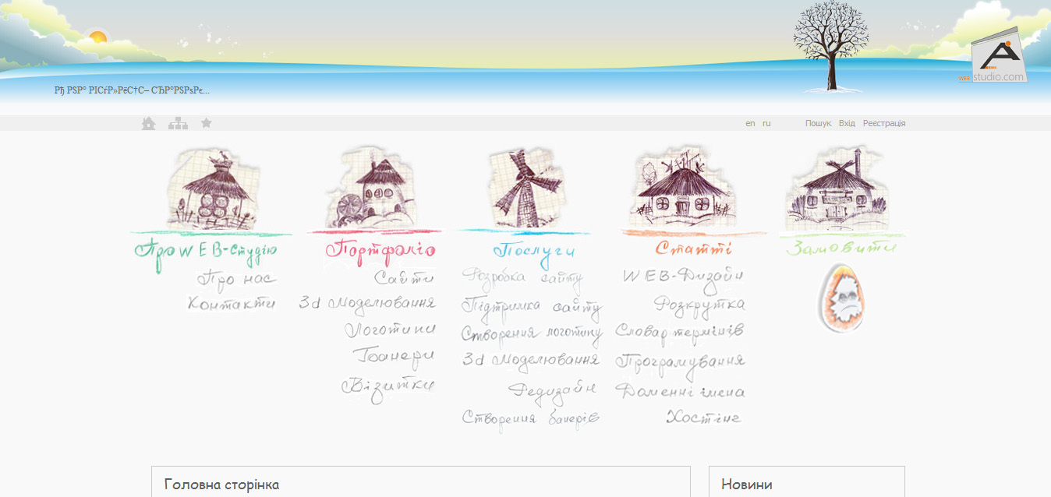This screenshot has width=1051, height=497.
Task: Open the Реєстрація registration link
Action: (886, 122)
